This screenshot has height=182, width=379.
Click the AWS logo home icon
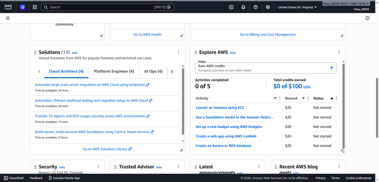(8, 7)
